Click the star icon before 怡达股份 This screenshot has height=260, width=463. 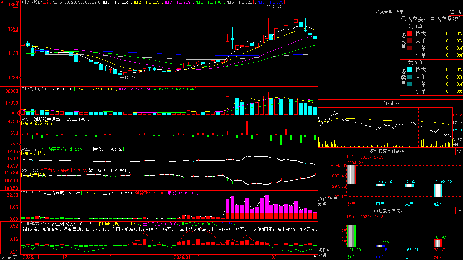coord(23,2)
